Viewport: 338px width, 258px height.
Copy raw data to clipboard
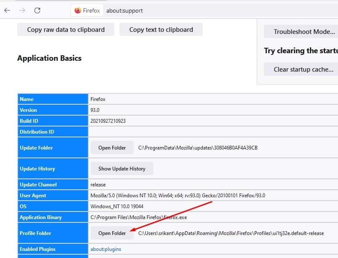coord(65,29)
